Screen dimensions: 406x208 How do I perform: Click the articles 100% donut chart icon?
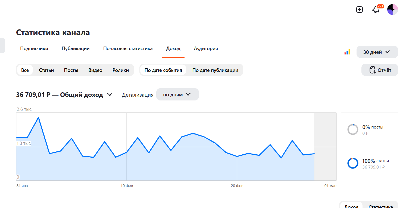click(353, 163)
